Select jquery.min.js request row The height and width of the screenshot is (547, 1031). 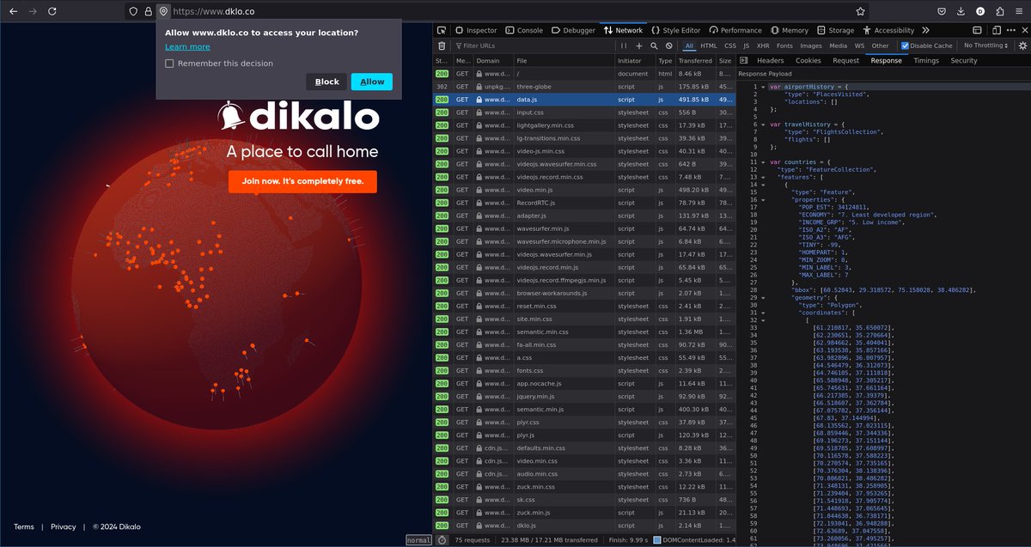click(583, 397)
